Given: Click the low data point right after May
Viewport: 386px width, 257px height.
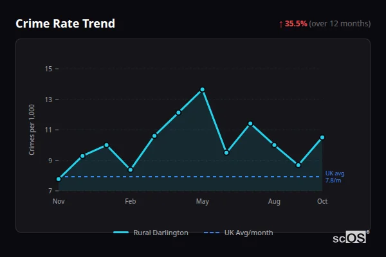Looking at the screenshot, I should [x=226, y=153].
